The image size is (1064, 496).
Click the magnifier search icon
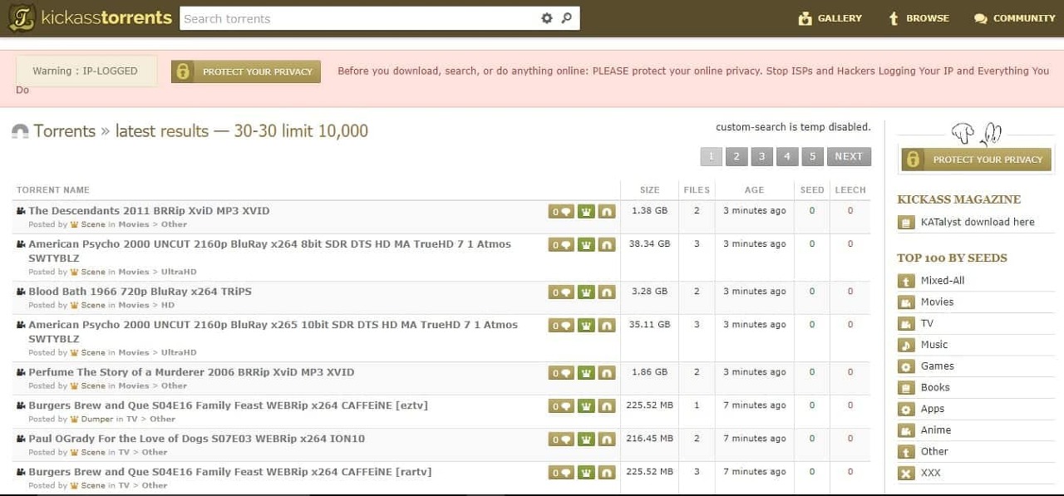coord(567,18)
